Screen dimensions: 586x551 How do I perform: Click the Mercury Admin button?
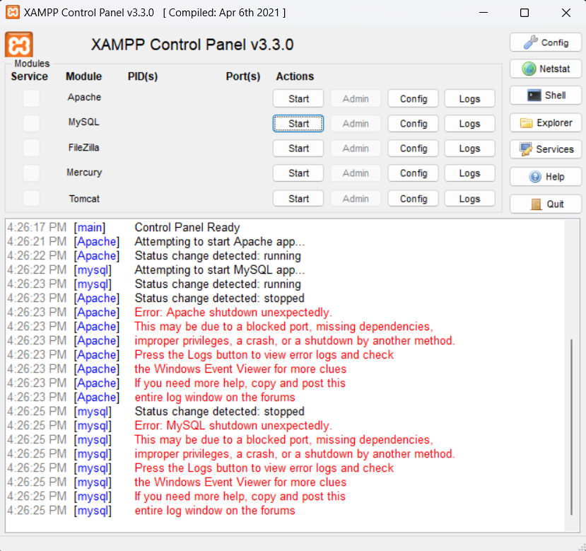[x=356, y=173]
